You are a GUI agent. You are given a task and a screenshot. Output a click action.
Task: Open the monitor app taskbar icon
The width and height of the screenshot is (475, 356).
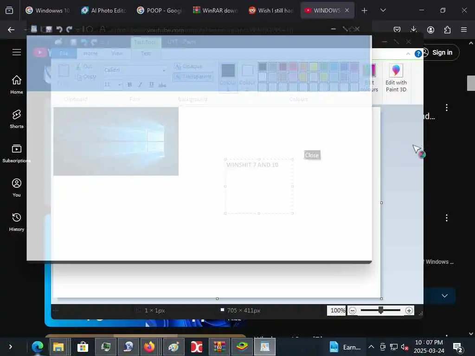106,347
